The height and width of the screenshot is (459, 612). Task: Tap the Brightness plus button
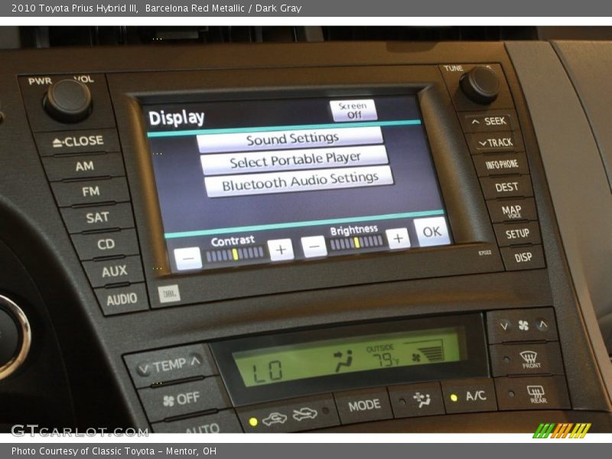click(x=397, y=239)
